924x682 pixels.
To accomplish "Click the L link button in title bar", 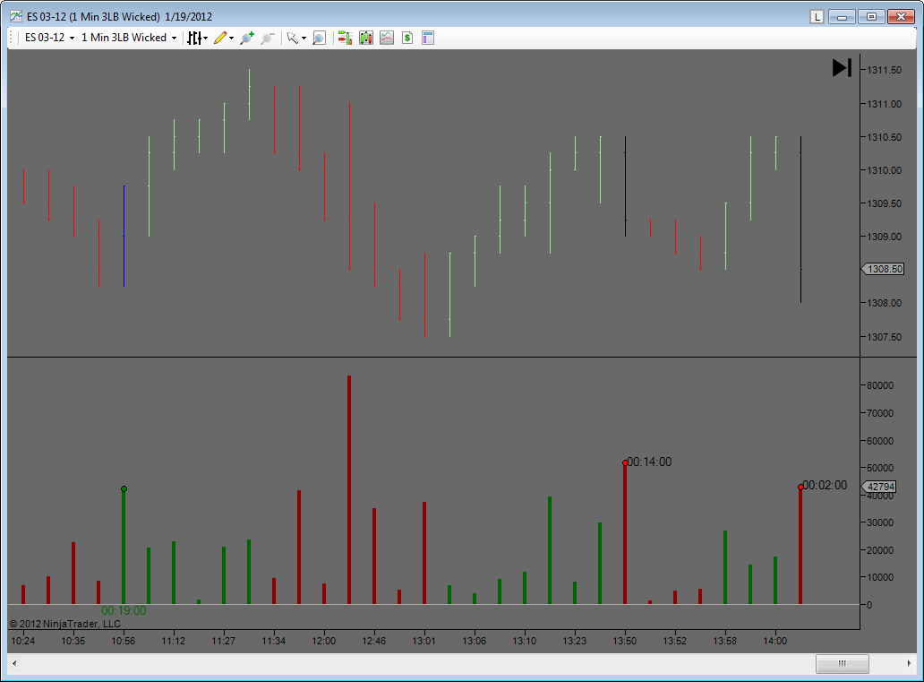I will click(x=817, y=17).
